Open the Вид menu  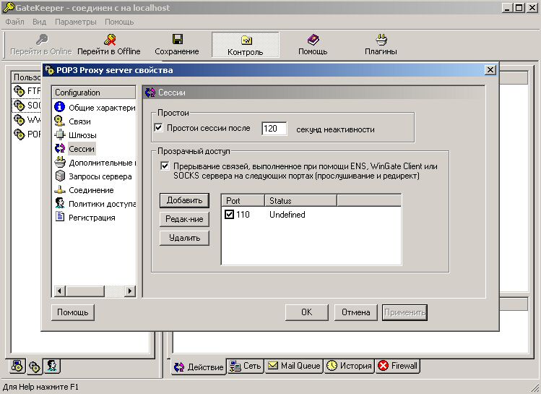tap(39, 22)
